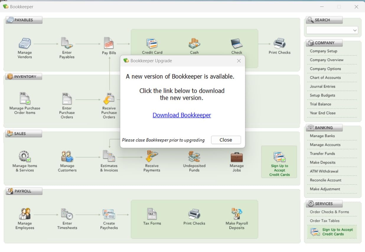Select the PAYROLL section header
The width and height of the screenshot is (365, 252).
tap(24, 191)
